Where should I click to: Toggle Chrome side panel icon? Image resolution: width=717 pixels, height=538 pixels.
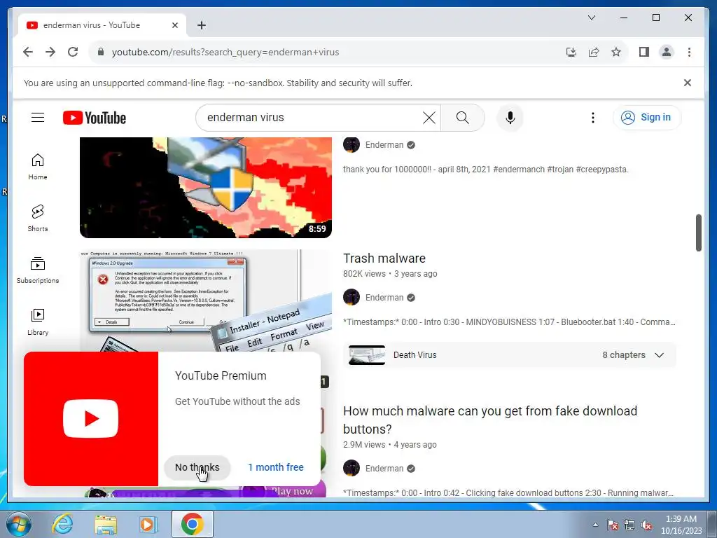click(644, 52)
